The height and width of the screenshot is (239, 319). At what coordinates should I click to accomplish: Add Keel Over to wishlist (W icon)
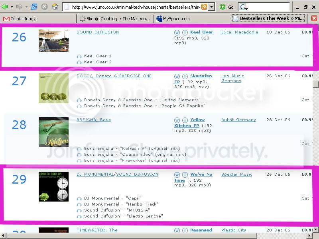(177, 32)
